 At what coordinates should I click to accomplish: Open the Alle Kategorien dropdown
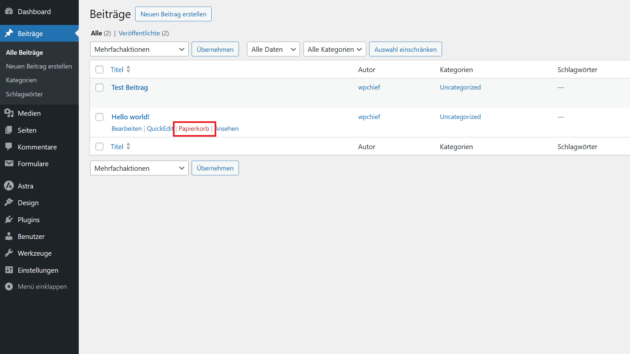click(335, 49)
